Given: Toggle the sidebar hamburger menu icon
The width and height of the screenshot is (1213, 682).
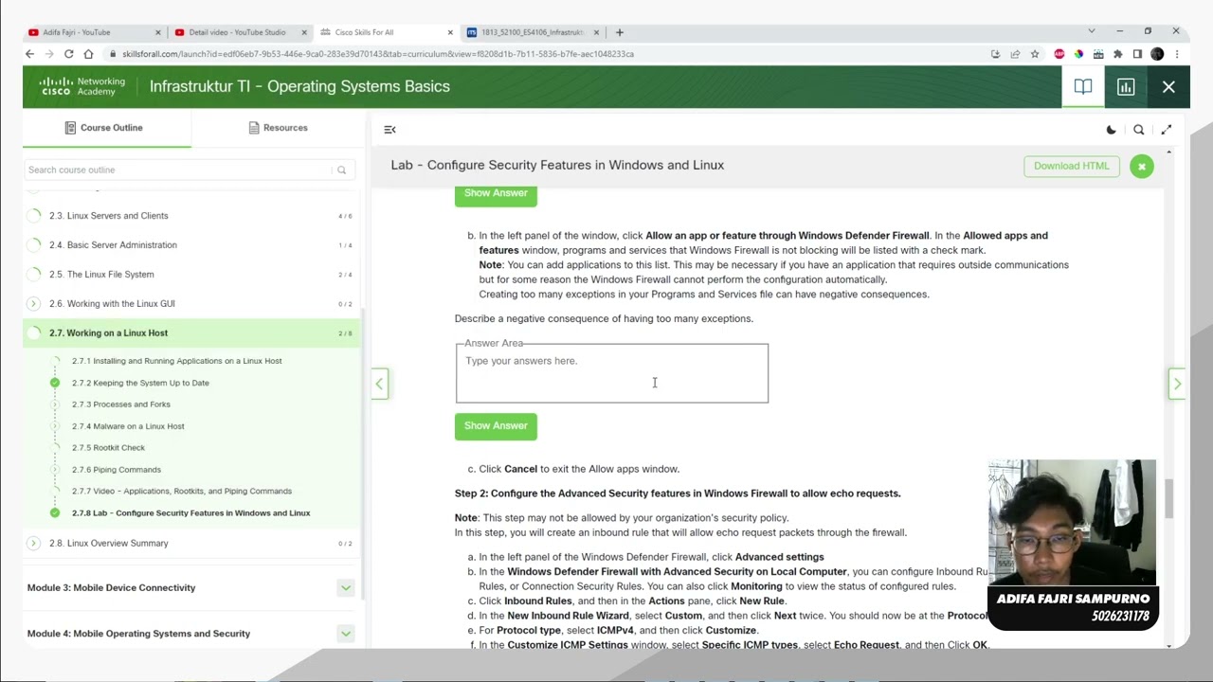Looking at the screenshot, I should [389, 130].
